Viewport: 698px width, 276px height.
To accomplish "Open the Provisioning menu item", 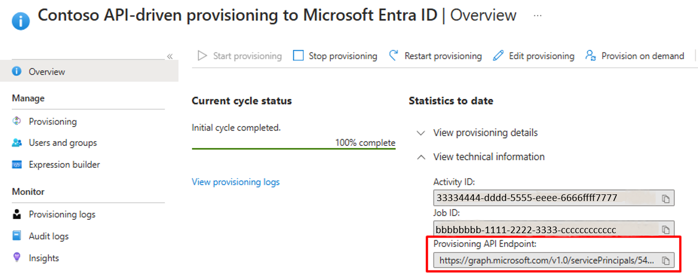I will [53, 121].
